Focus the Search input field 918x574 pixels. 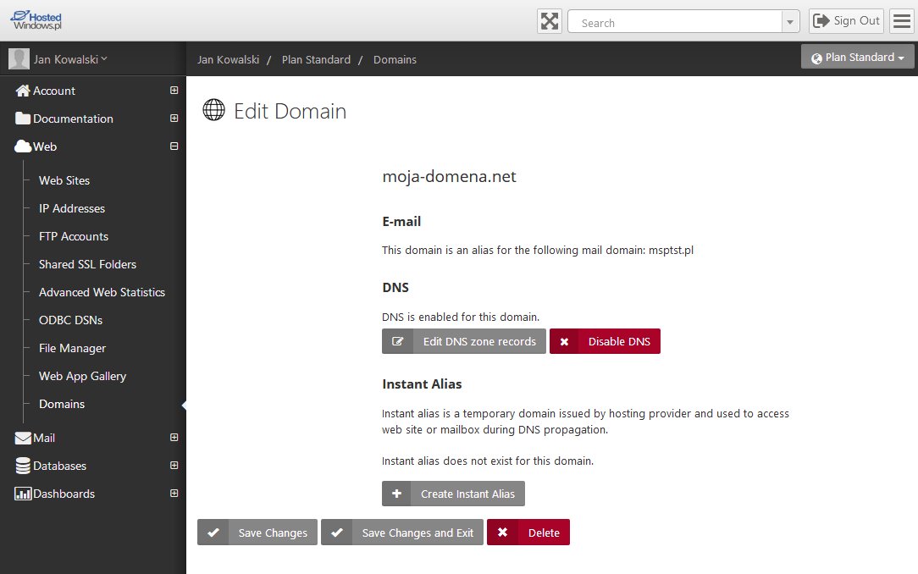674,22
